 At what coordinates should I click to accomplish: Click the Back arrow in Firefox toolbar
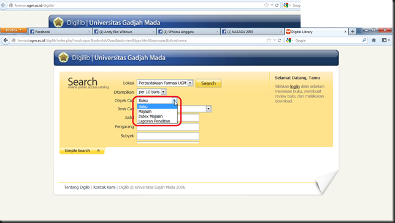6,40
